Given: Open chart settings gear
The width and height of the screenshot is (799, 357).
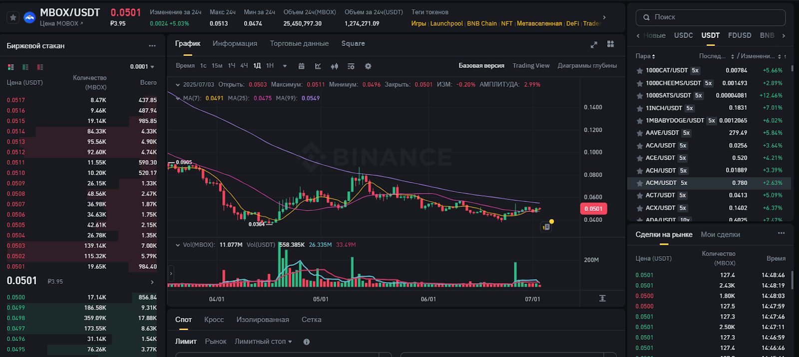Looking at the screenshot, I should coord(368,66).
